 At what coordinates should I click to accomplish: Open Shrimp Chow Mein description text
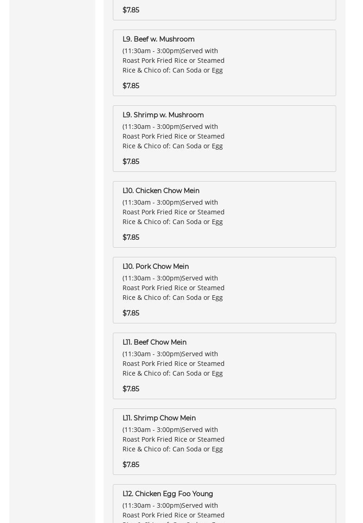(x=173, y=439)
